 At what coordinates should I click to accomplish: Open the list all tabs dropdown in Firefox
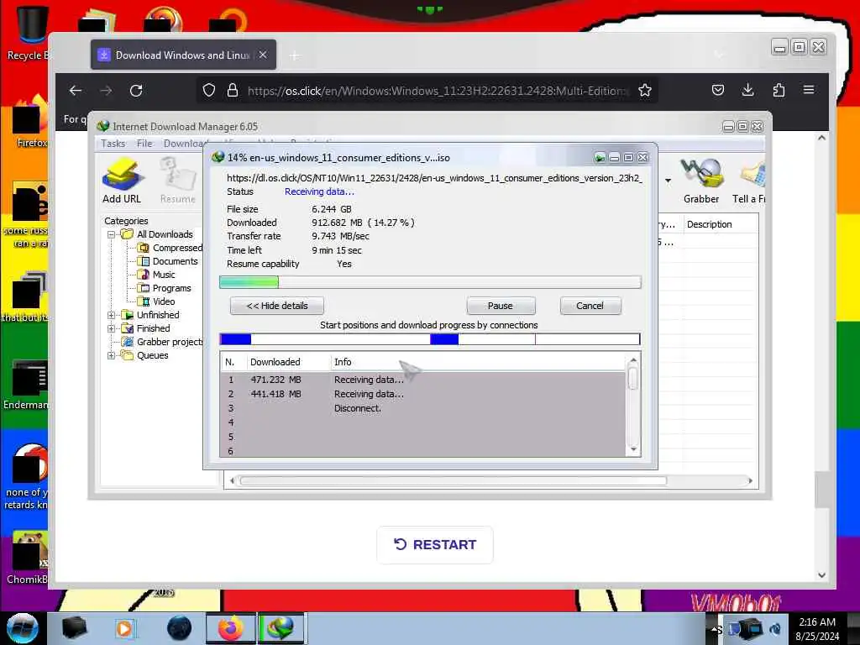pyautogui.click(x=719, y=55)
